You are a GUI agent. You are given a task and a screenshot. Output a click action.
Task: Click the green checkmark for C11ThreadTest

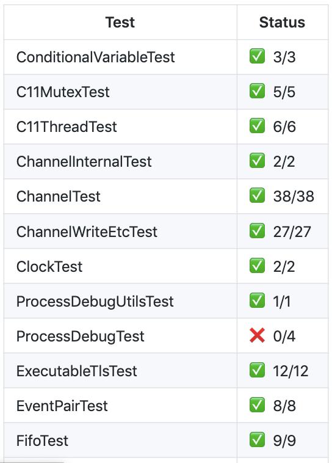pyautogui.click(x=257, y=126)
